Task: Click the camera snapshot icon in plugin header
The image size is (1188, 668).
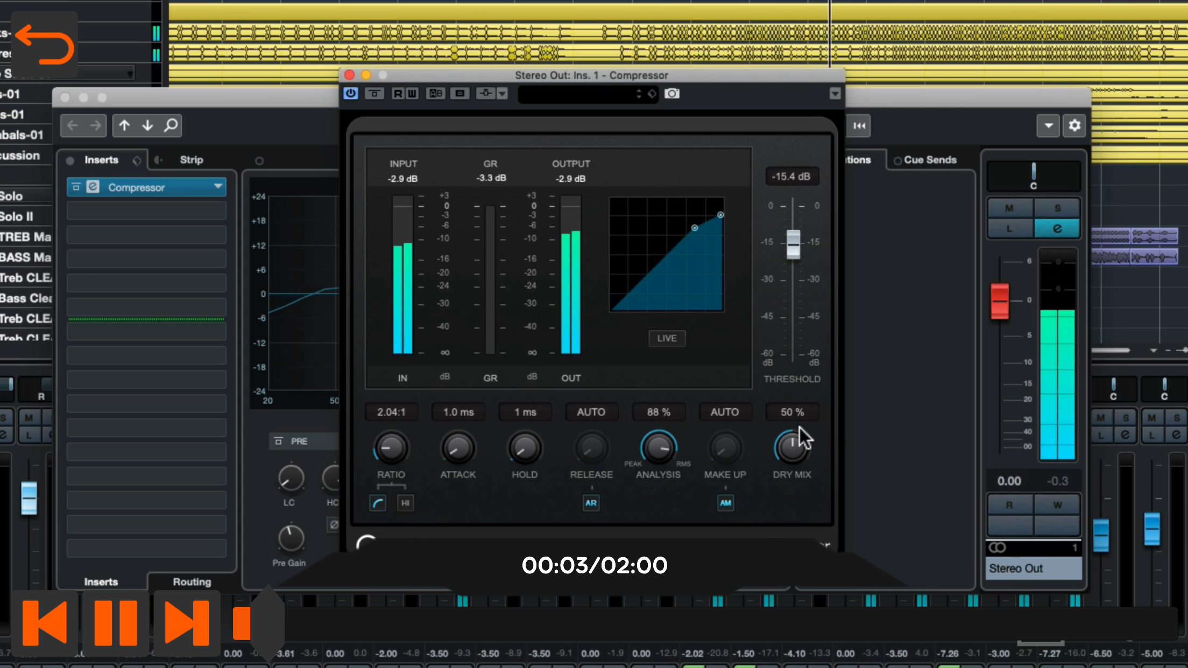Action: click(x=671, y=94)
